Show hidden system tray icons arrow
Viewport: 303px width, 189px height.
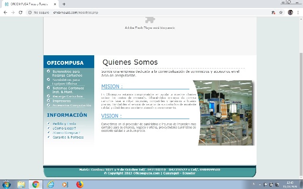(x=260, y=185)
